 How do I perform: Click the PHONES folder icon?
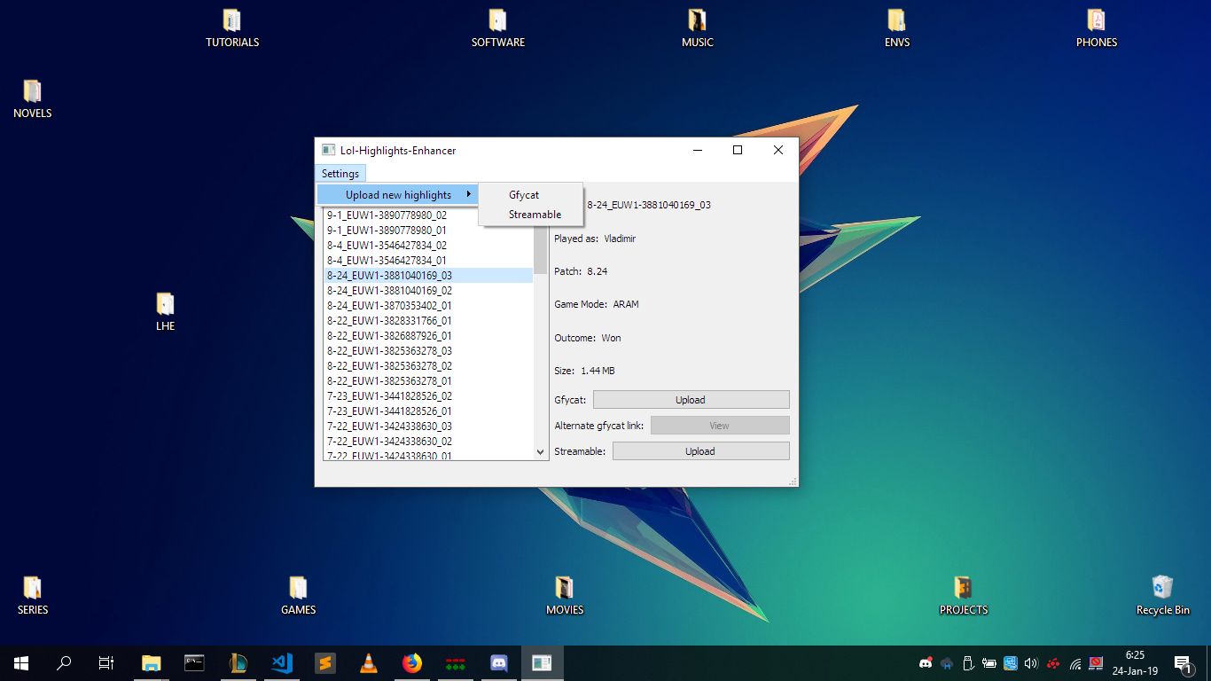pyautogui.click(x=1097, y=27)
